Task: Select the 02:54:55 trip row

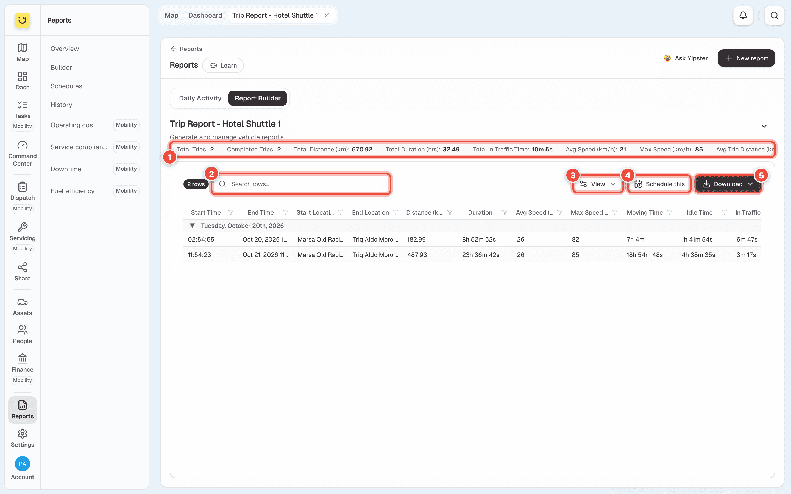Action: point(472,240)
